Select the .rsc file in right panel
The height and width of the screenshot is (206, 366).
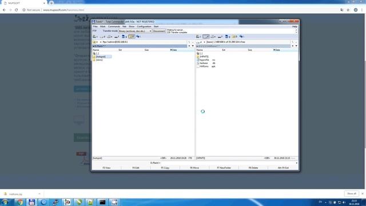coord(206,60)
